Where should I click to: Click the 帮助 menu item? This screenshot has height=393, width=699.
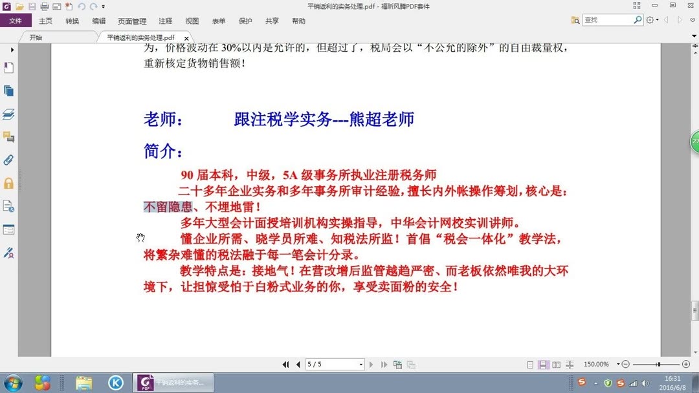point(298,21)
